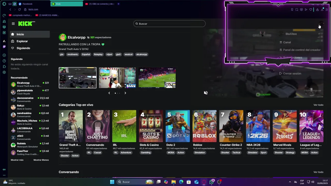Screen dimensions: 331x186
Task: Click the Opera GX logo menu button
Action: click(4, 4)
